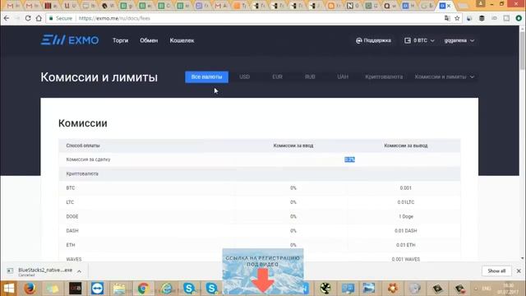Click the ETH row label
The height and width of the screenshot is (296, 526).
[x=71, y=245]
